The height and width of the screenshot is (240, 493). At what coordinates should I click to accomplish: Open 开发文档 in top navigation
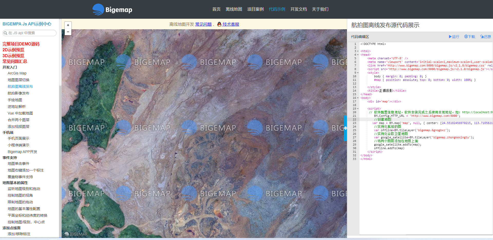click(299, 9)
